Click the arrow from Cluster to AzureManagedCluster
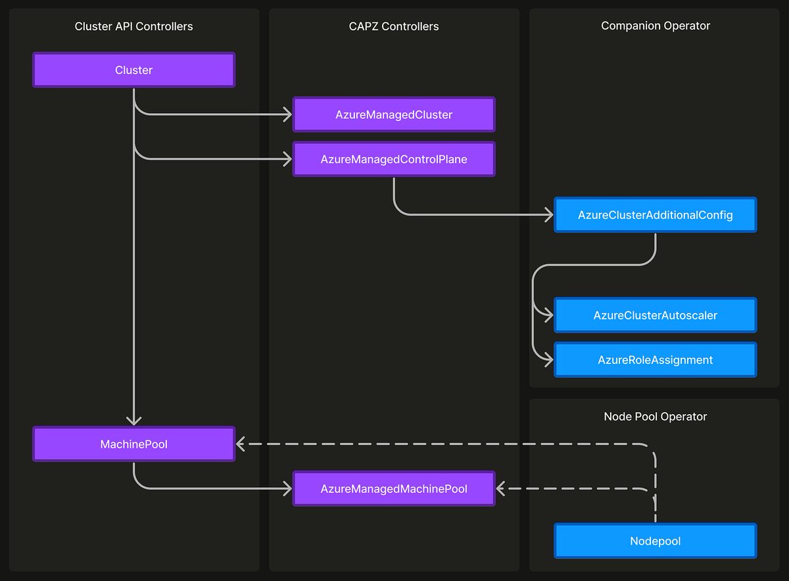789x581 pixels. tap(217, 114)
